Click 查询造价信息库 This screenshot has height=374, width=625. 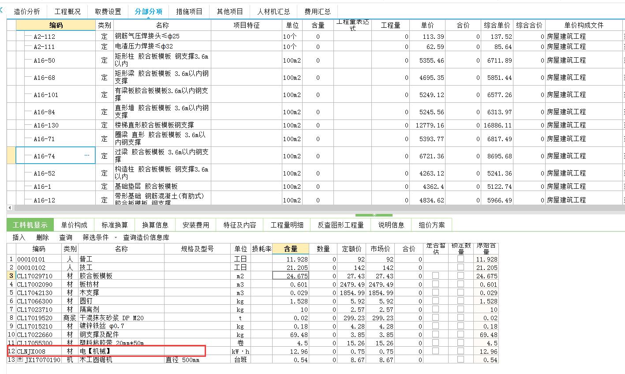tap(146, 237)
